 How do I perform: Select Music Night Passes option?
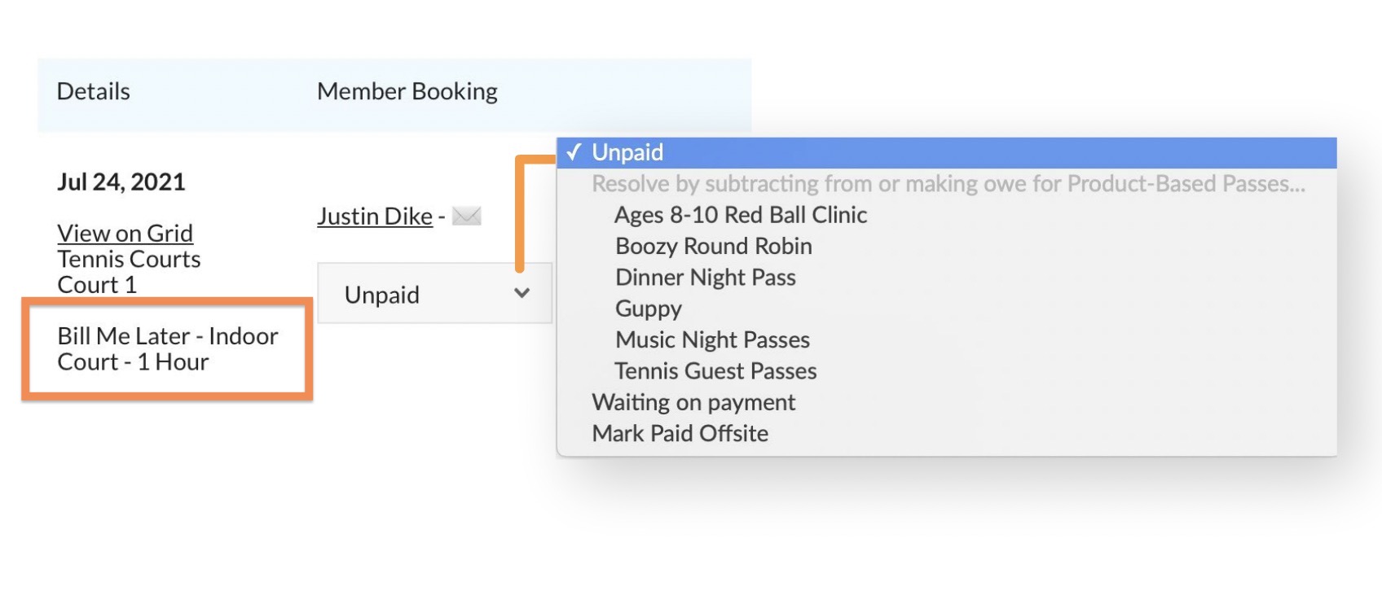(712, 339)
